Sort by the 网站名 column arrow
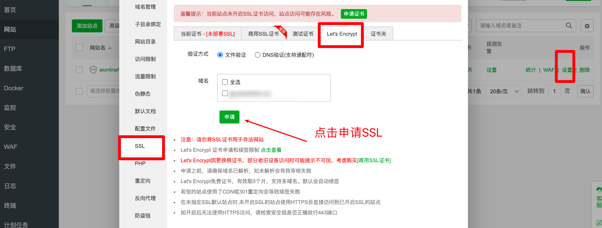The width and height of the screenshot is (602, 228). tap(110, 48)
